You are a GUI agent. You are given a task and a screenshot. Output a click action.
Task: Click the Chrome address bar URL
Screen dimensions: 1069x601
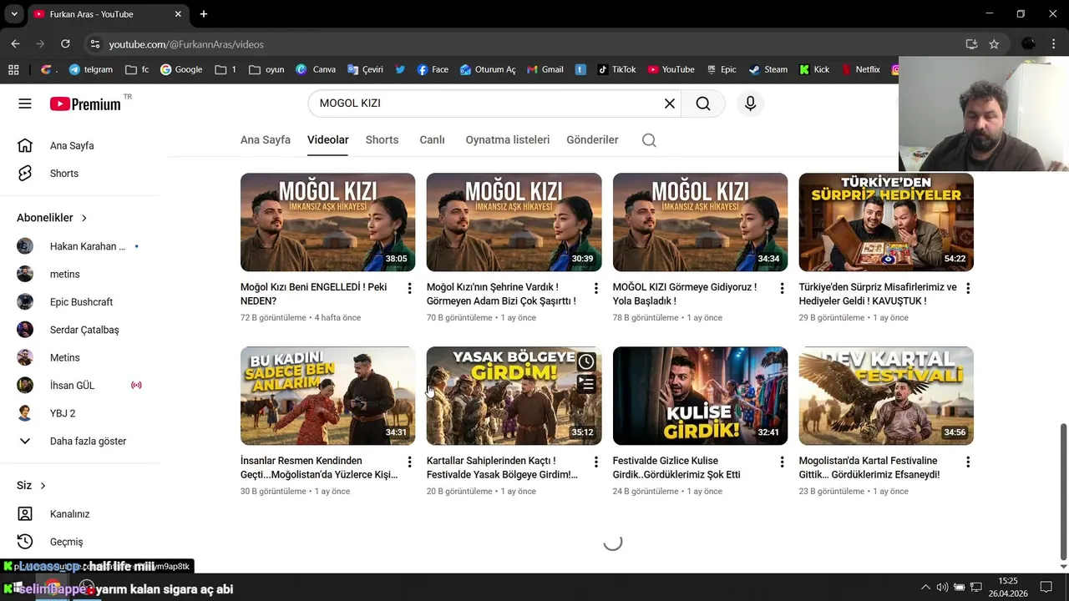point(186,44)
